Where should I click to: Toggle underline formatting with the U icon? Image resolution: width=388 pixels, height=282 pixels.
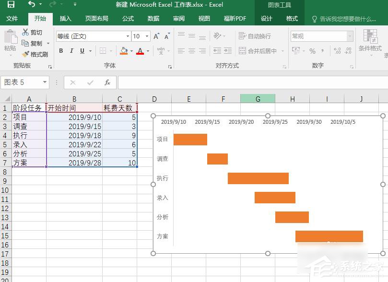tap(82, 50)
